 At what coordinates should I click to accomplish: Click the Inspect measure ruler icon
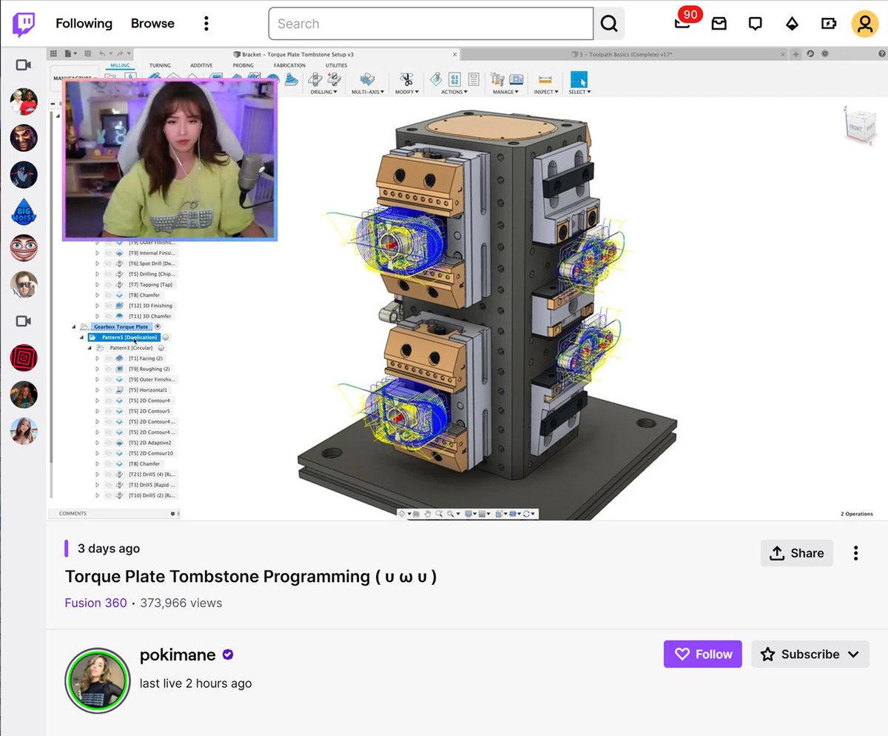pos(545,80)
